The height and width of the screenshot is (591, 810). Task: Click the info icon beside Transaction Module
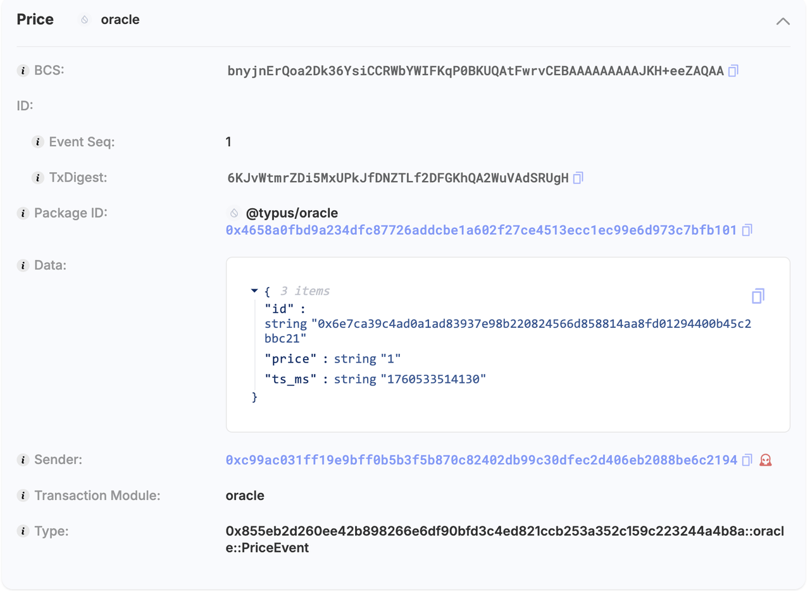[23, 495]
